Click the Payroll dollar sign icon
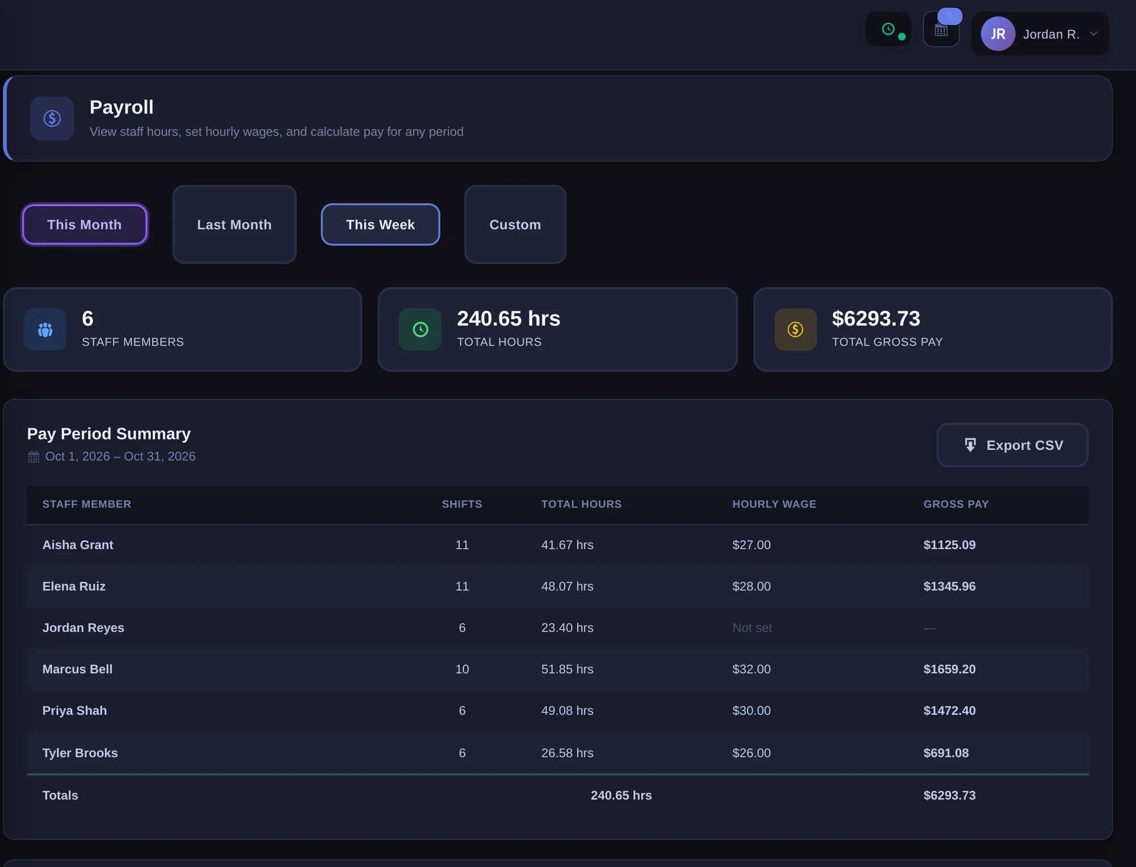The image size is (1136, 867). [52, 118]
